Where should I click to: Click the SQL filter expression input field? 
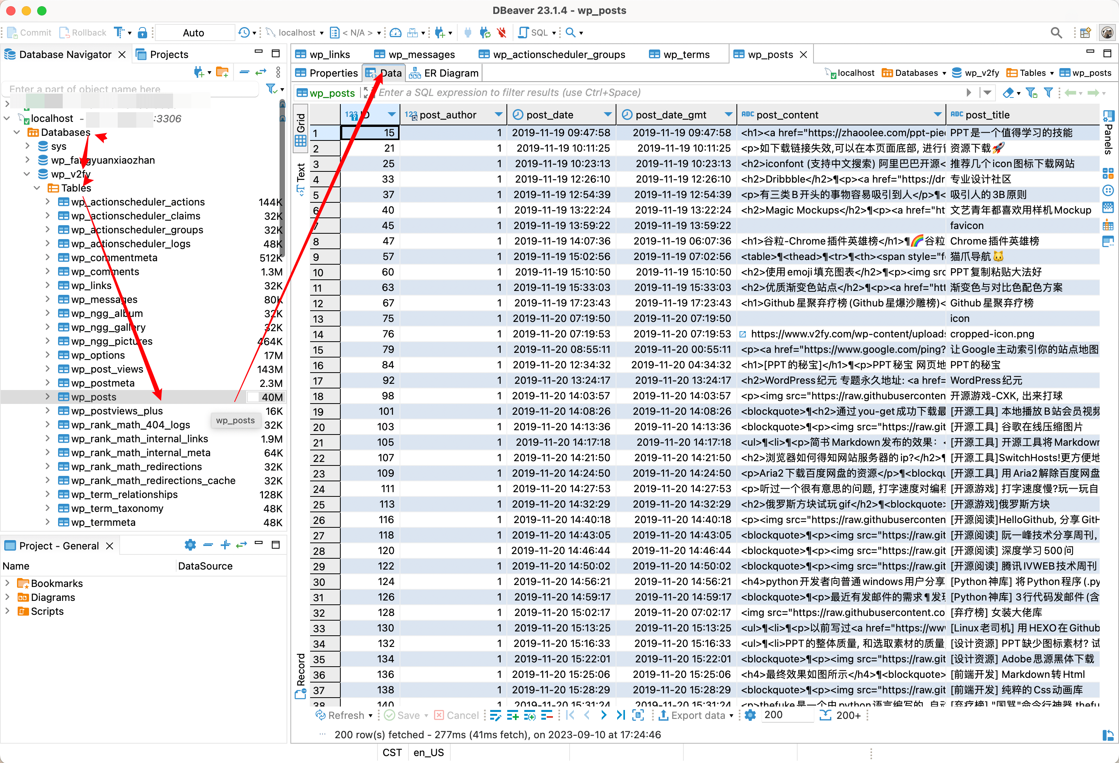click(x=669, y=92)
